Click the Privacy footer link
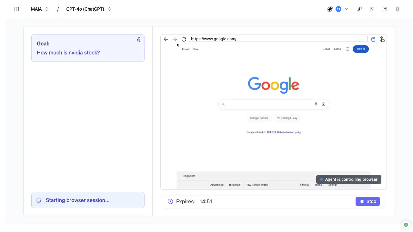The width and height of the screenshot is (413, 232). 305,185
